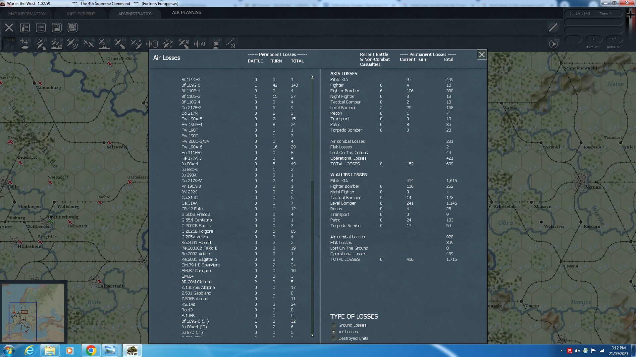
Task: Close the Air Losses dialog
Action: coord(482,55)
